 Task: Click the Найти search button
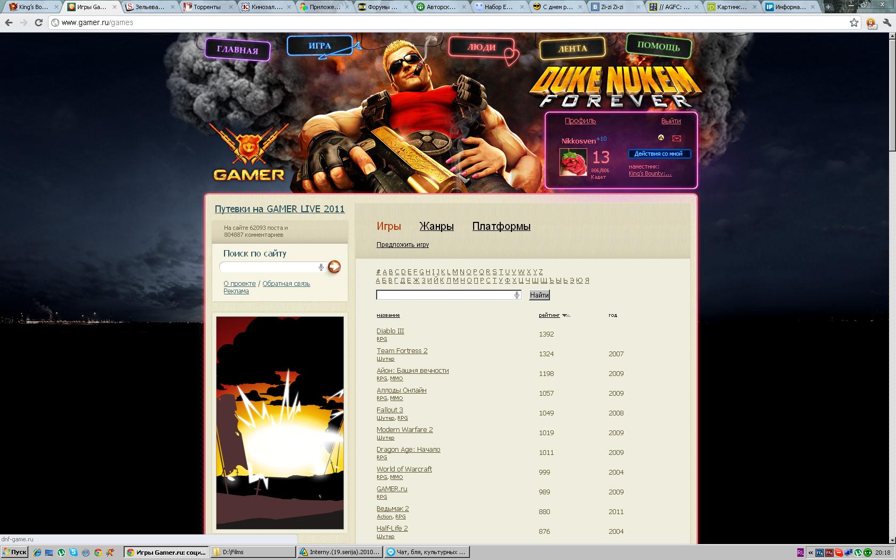click(x=539, y=295)
